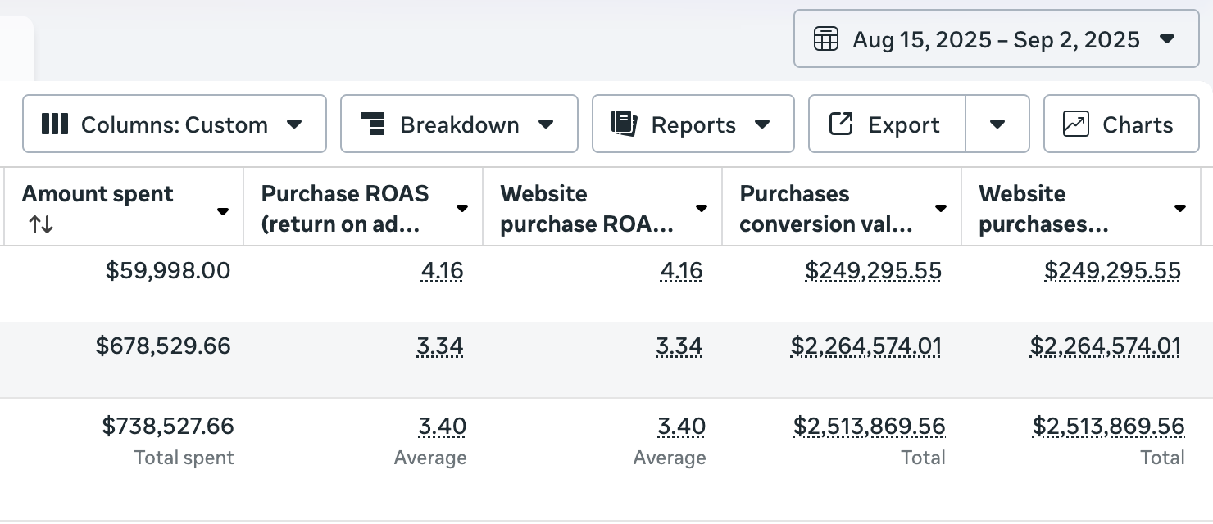Select the row showing $59,998.00 spent
Screen dimensions: 1213x524
click(x=168, y=270)
